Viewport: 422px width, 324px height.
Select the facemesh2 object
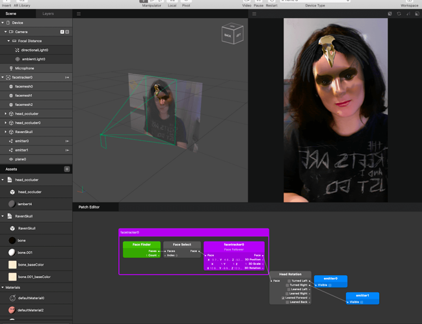point(36,105)
